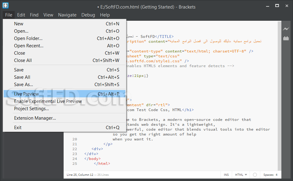Select Open... in the File menu
Screen dimensions: 293x181
pos(65,31)
